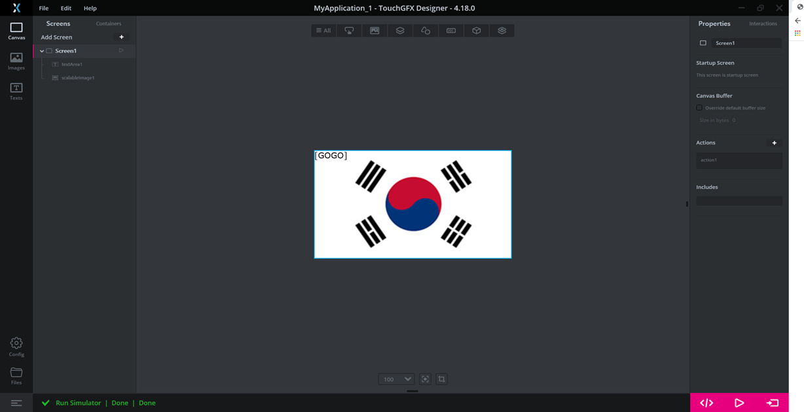Click the round icon atop the right strip
The height and width of the screenshot is (412, 804).
(x=800, y=7)
